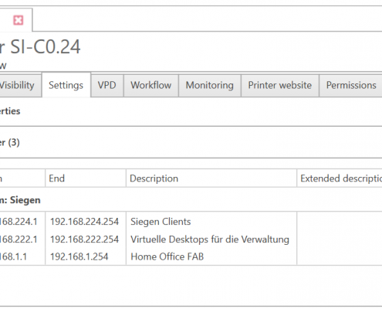Click the Extended description column header

pyautogui.click(x=340, y=178)
